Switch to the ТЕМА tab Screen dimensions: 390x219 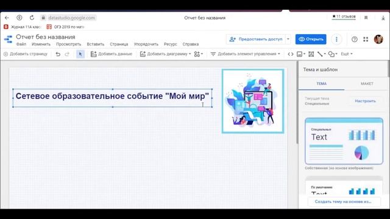(321, 84)
